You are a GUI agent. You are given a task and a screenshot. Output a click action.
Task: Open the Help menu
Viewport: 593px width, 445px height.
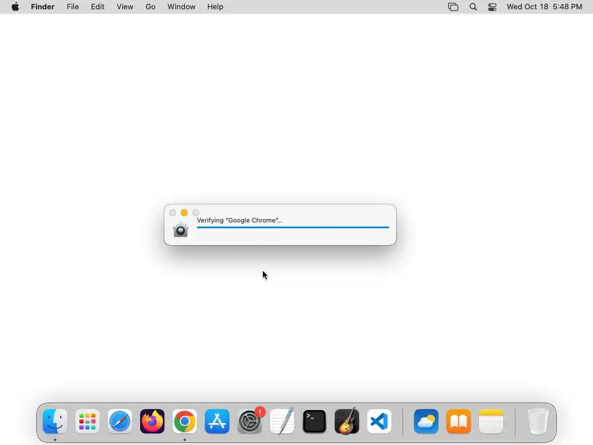pyautogui.click(x=215, y=7)
